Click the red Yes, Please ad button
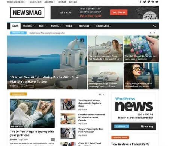 click(x=119, y=12)
